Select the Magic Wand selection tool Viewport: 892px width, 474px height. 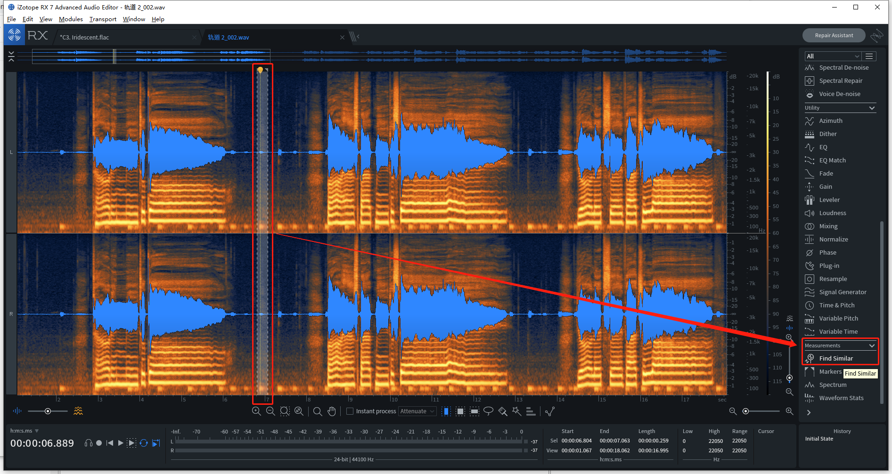pos(517,411)
